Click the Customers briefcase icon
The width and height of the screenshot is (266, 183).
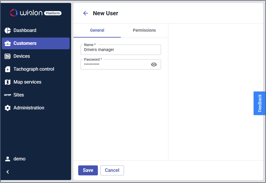(x=8, y=43)
